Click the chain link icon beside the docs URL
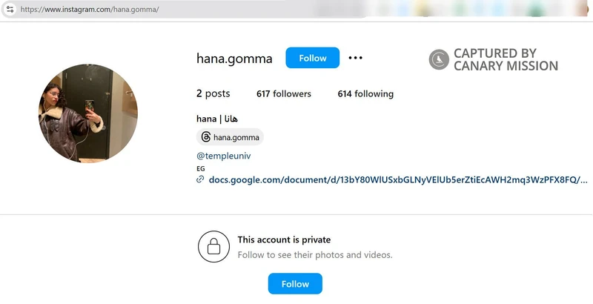The height and width of the screenshot is (304, 593). pos(200,179)
